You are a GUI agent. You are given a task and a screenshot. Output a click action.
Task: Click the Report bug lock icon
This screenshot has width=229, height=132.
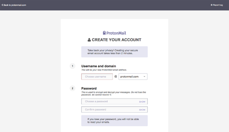click(x=211, y=5)
